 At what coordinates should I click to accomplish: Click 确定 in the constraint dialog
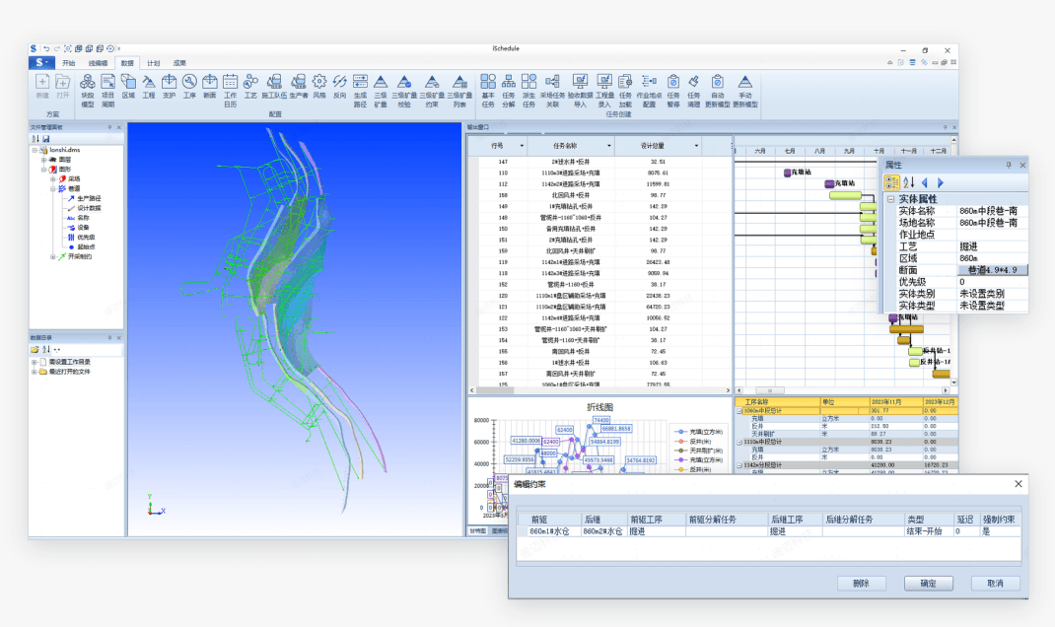click(928, 584)
